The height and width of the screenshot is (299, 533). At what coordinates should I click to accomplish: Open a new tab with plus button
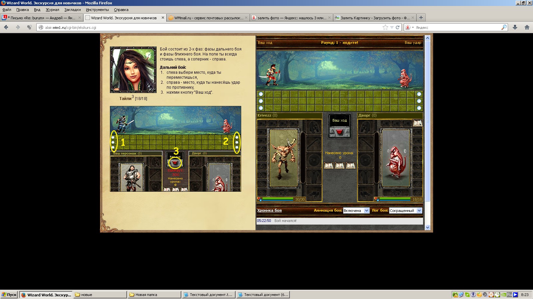(421, 18)
